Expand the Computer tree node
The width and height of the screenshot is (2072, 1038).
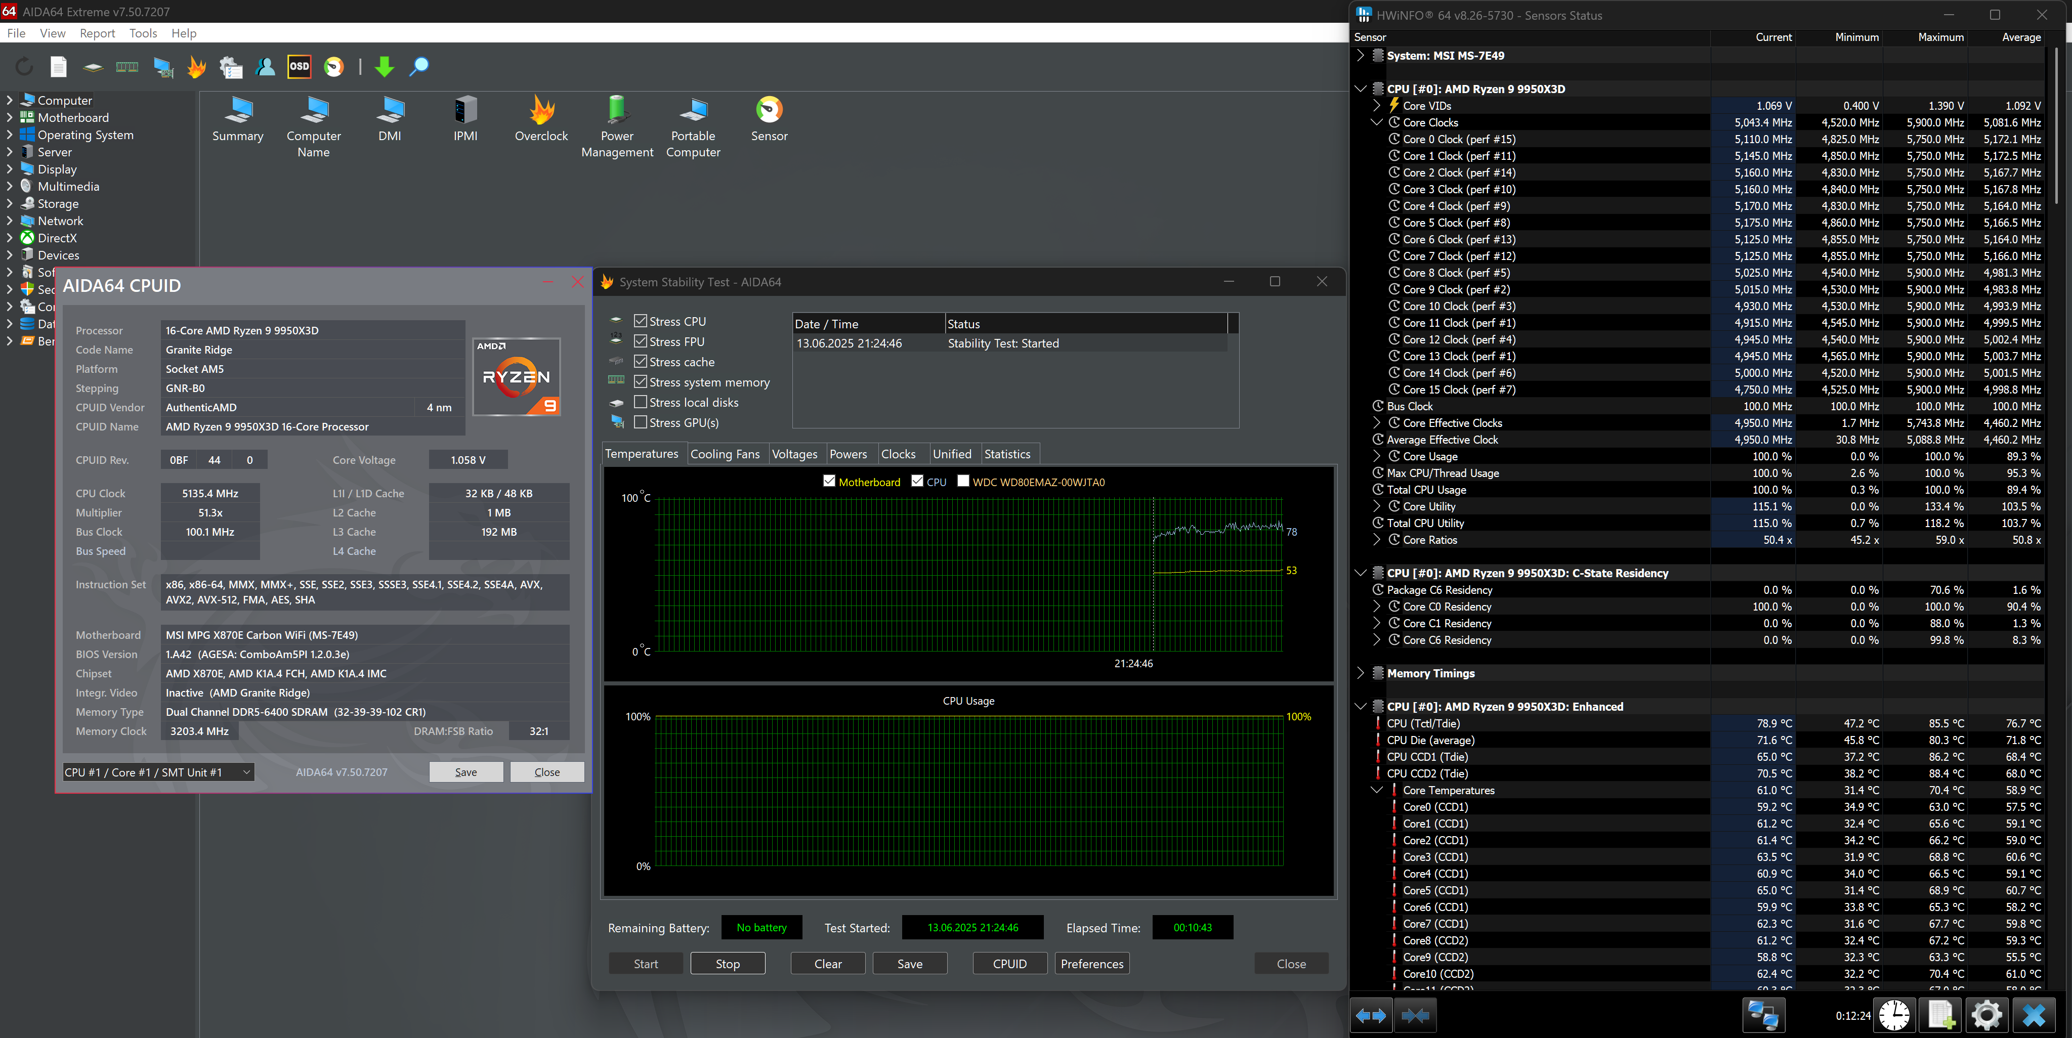pos(10,101)
